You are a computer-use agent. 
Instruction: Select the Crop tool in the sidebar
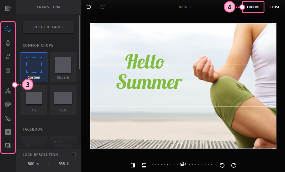[8, 29]
